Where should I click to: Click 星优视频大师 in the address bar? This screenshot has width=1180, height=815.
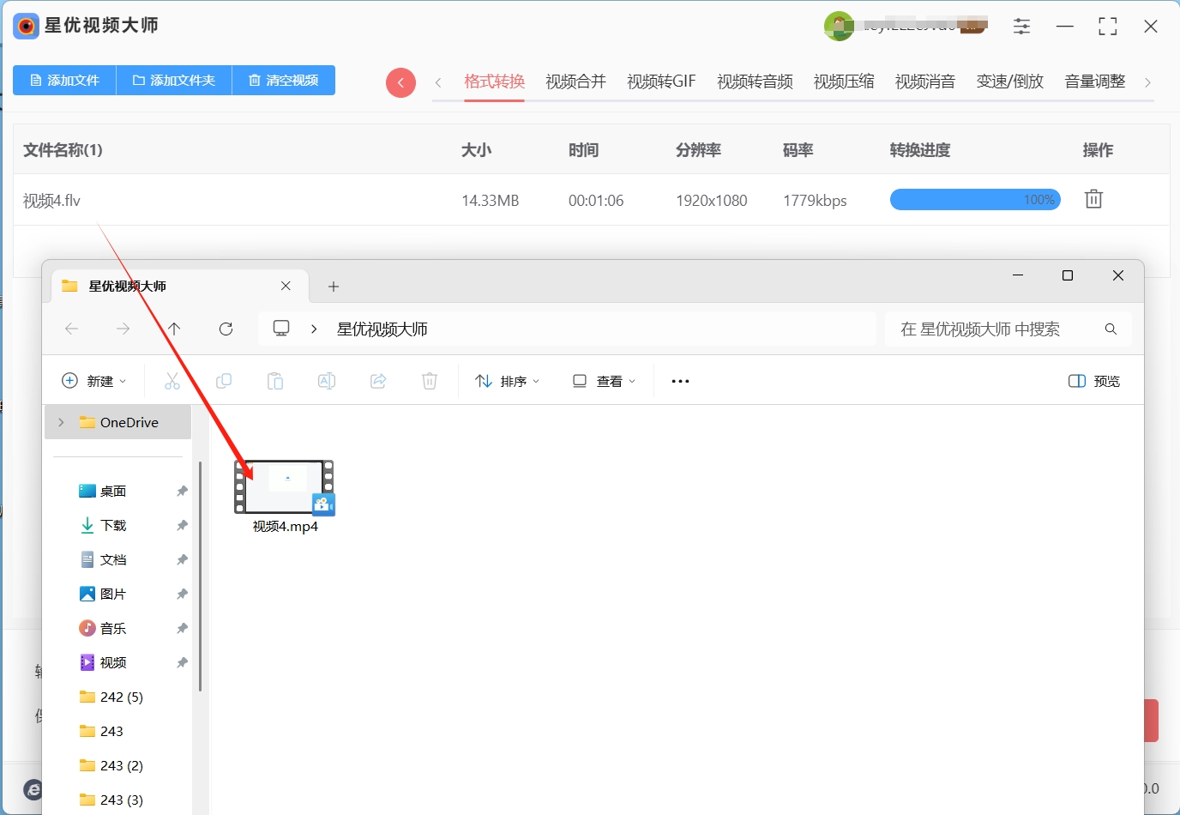(382, 329)
